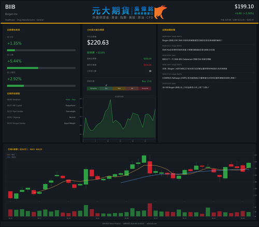Open the 'SMA Nod' news headline
The height and width of the screenshot is (227, 259).
[x=188, y=50]
